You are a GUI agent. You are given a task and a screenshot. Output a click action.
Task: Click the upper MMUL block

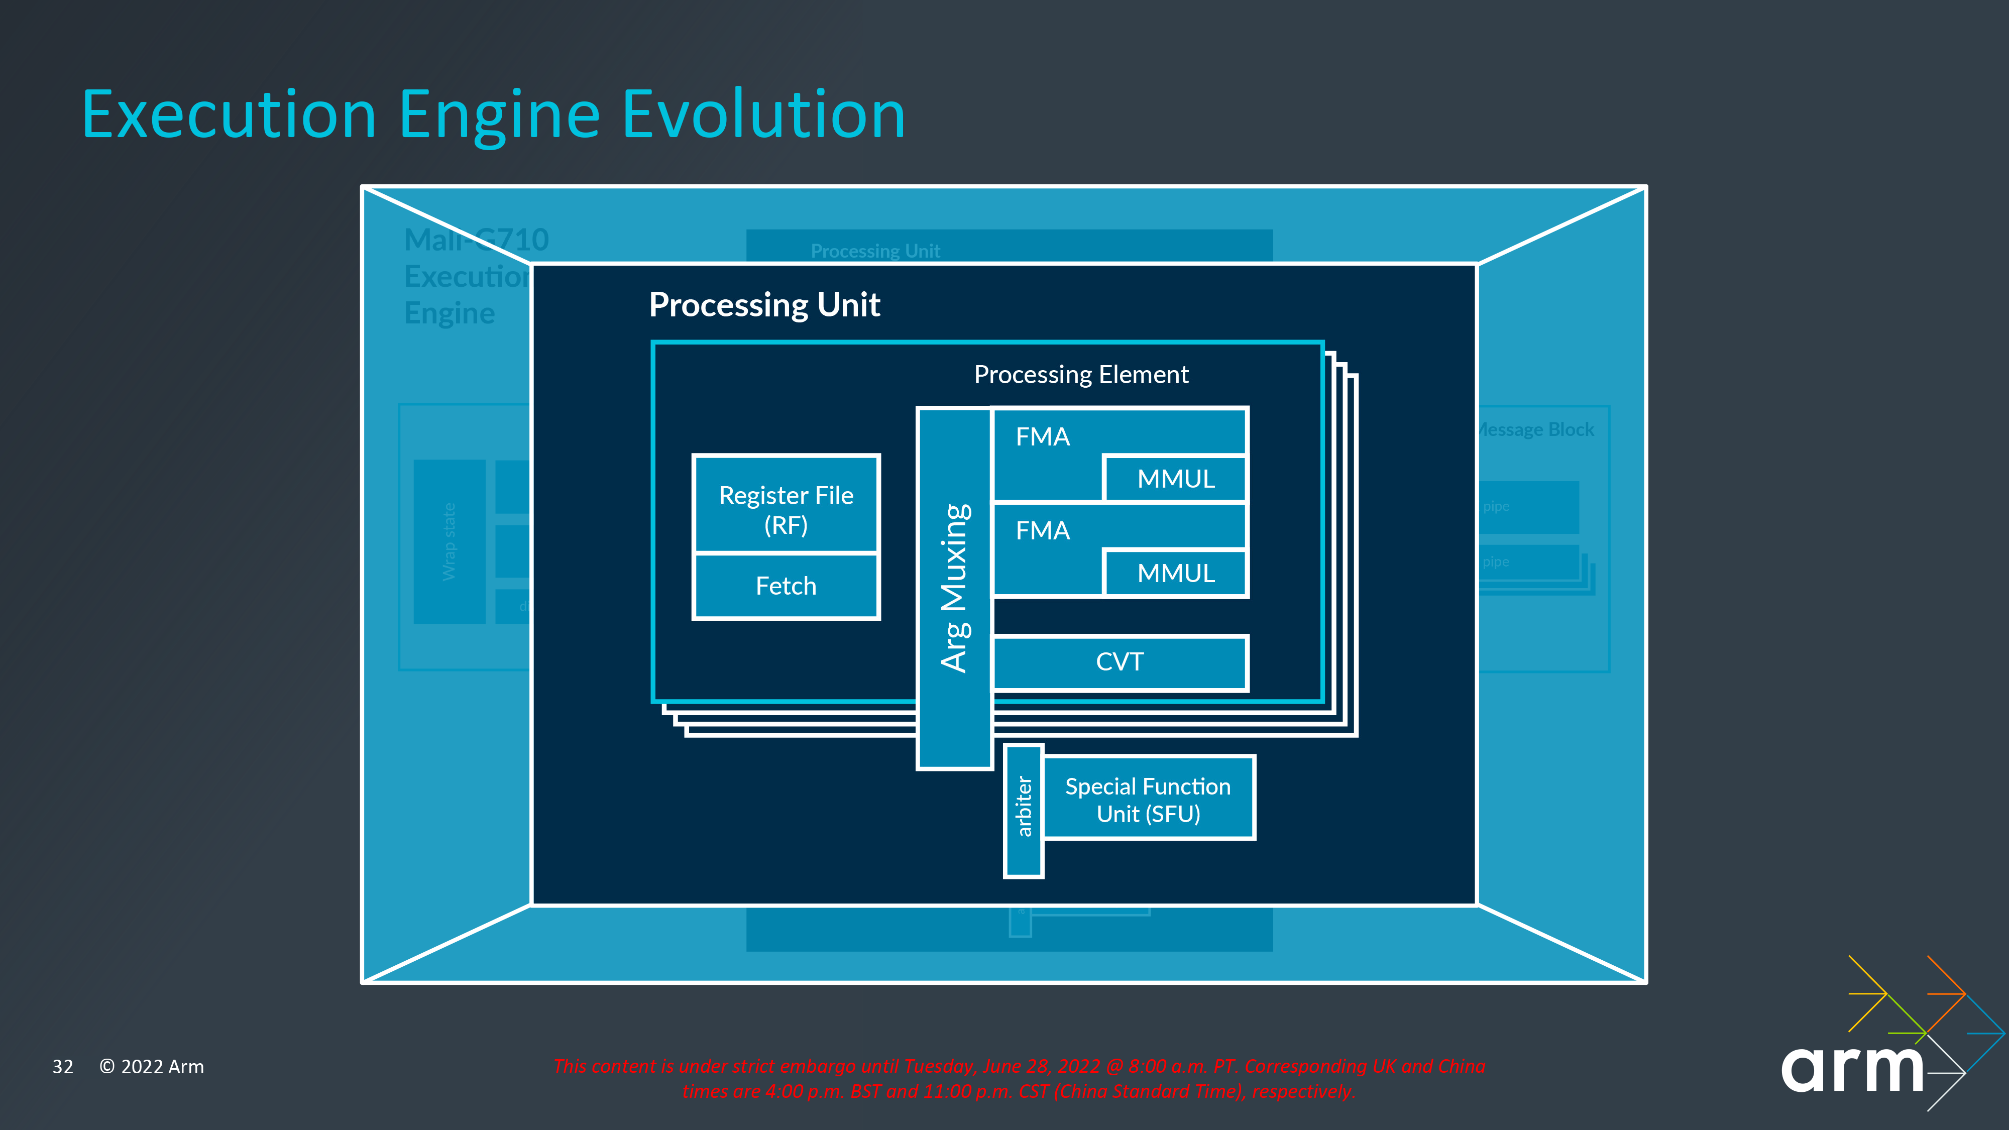1175,479
